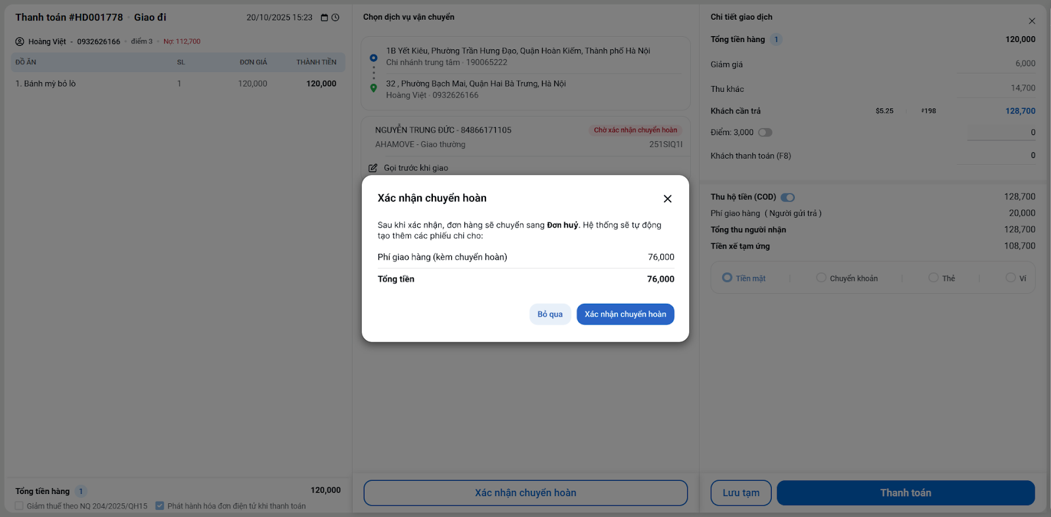Toggle the Điểm 3,000 points switch
The height and width of the screenshot is (517, 1051).
[765, 133]
